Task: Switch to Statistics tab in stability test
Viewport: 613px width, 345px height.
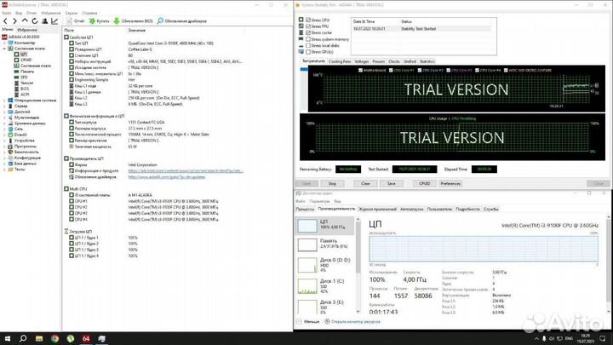Action: pos(427,61)
